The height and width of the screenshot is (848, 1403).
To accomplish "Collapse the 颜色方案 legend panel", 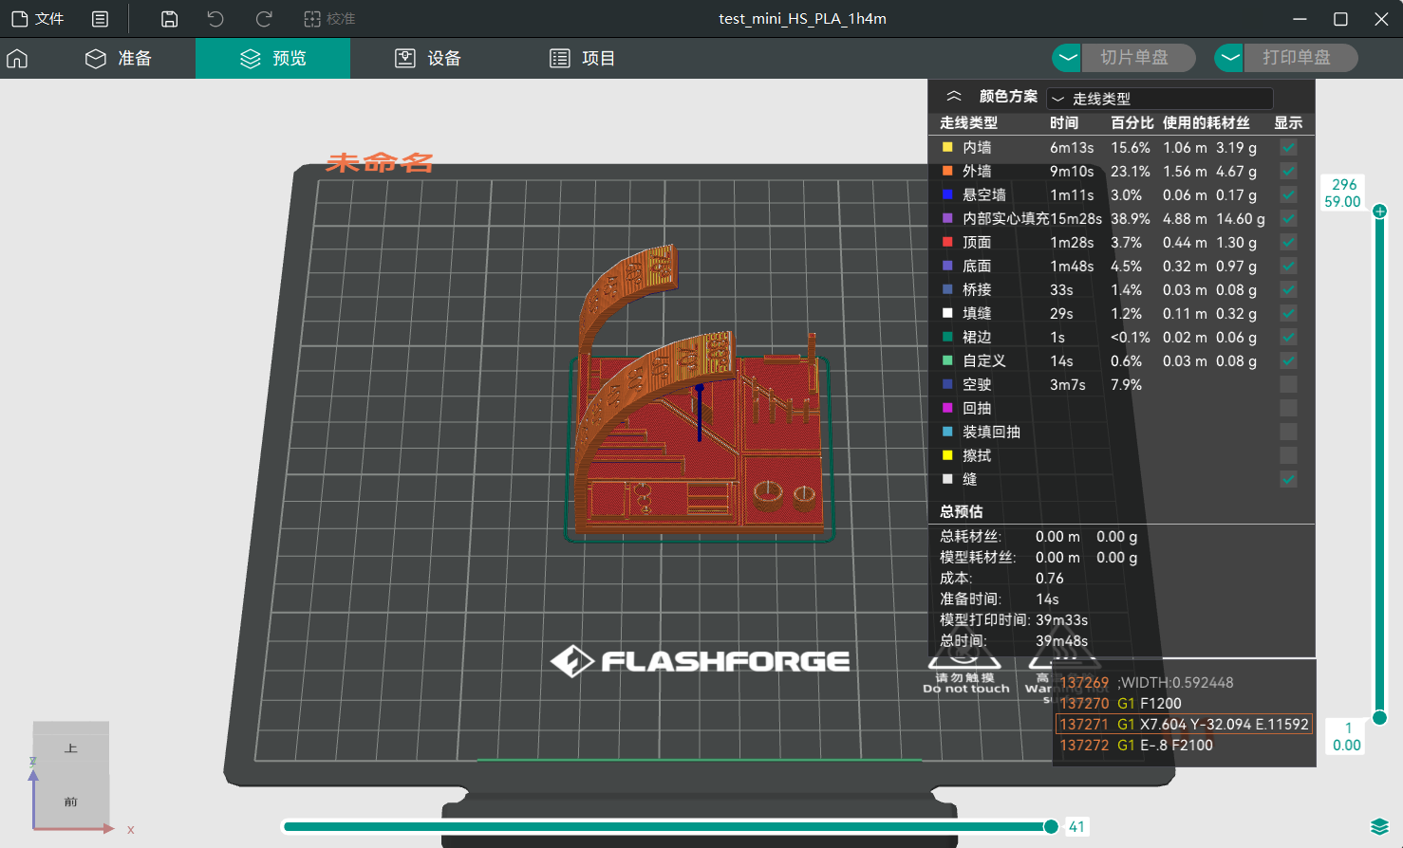I will 954,97.
